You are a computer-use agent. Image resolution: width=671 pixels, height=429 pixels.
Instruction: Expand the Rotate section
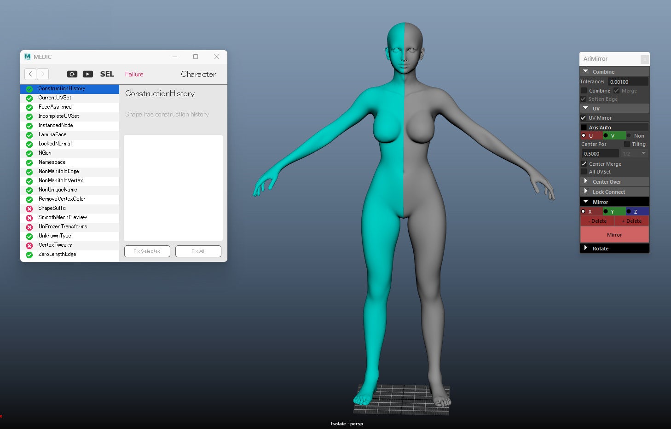pyautogui.click(x=586, y=248)
